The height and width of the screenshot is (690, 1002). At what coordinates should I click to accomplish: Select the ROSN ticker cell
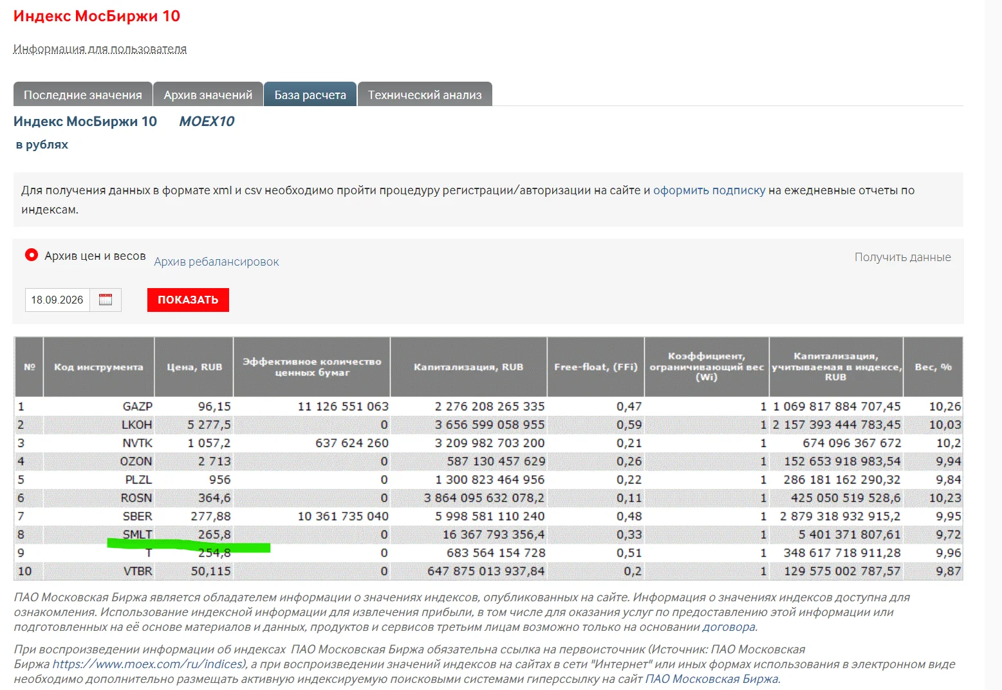tap(137, 498)
